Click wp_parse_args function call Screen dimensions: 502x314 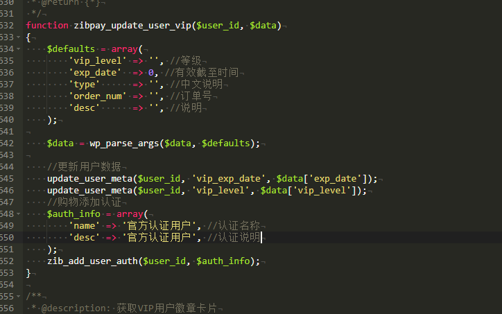tap(124, 143)
